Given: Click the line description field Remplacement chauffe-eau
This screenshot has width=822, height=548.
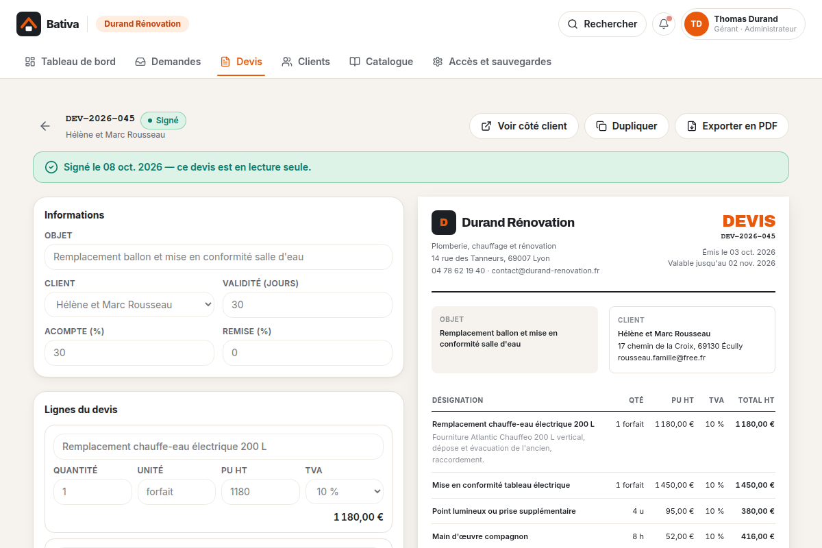Looking at the screenshot, I should (x=219, y=447).
